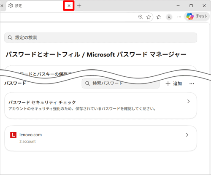
Task: Add this page to favorites star
Action: (x=149, y=17)
